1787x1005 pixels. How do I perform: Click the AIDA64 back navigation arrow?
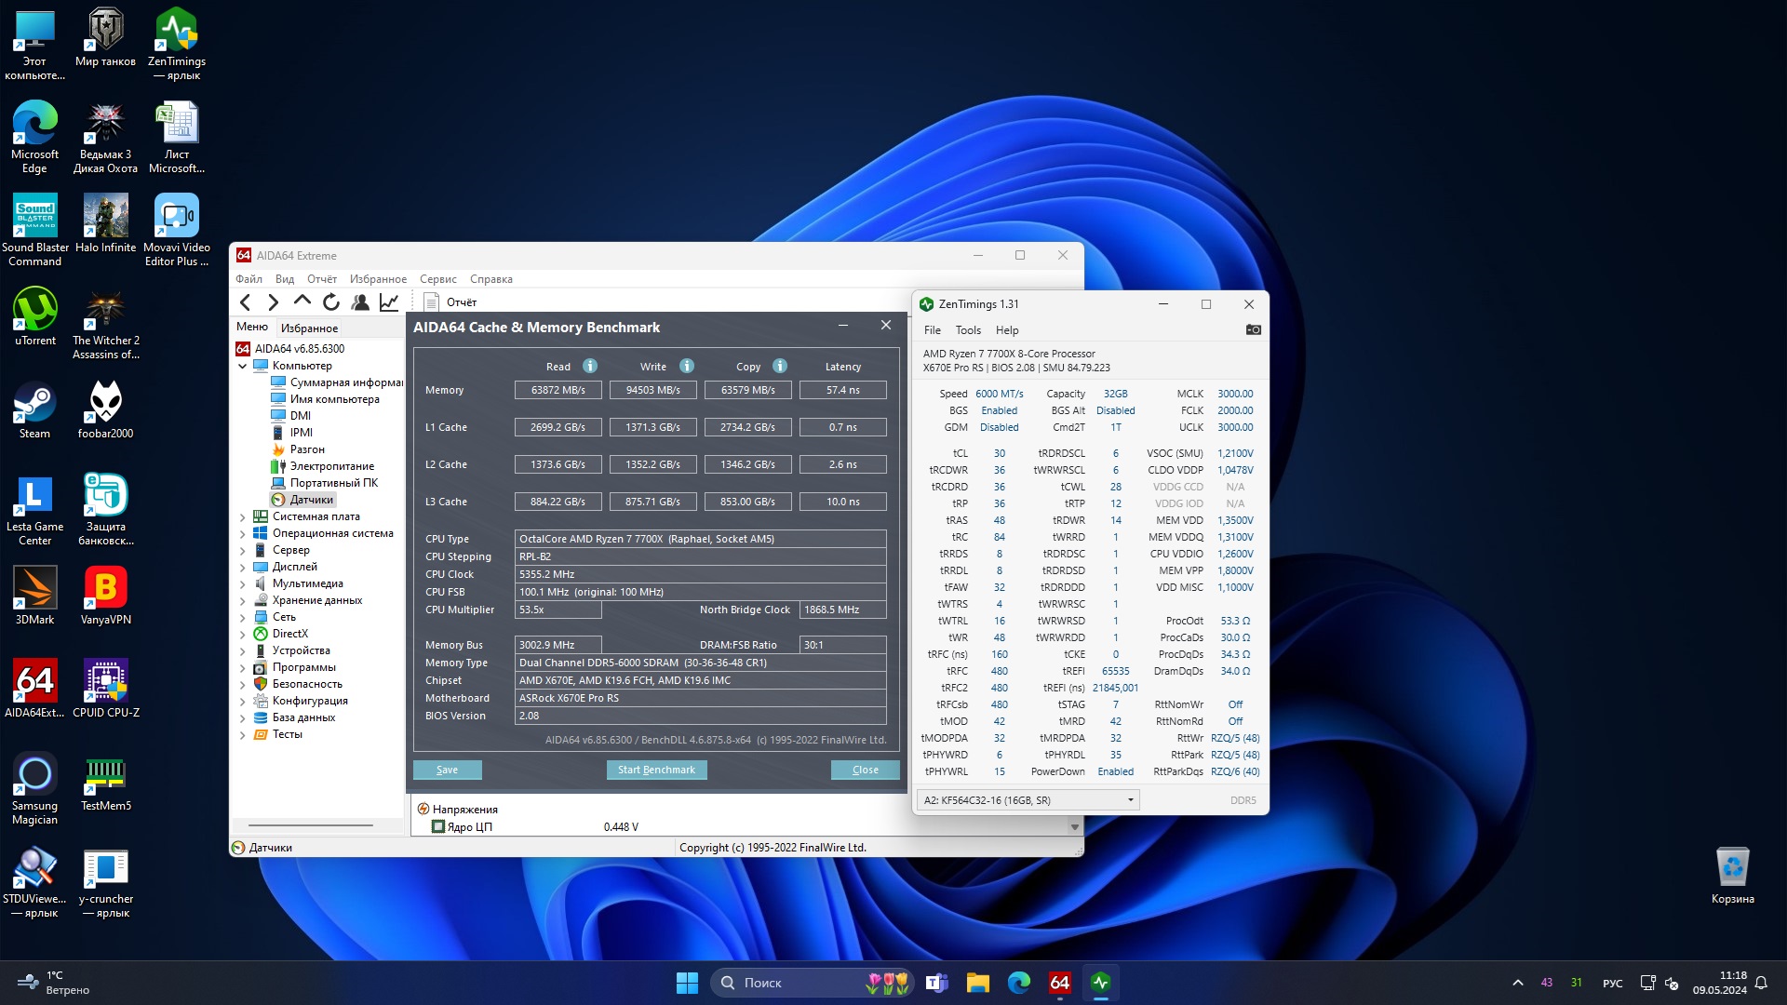pos(246,301)
